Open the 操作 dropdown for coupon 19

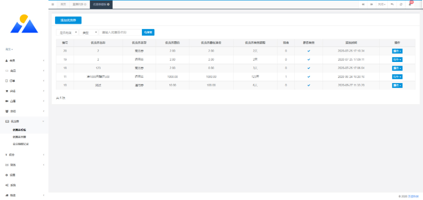(397, 59)
